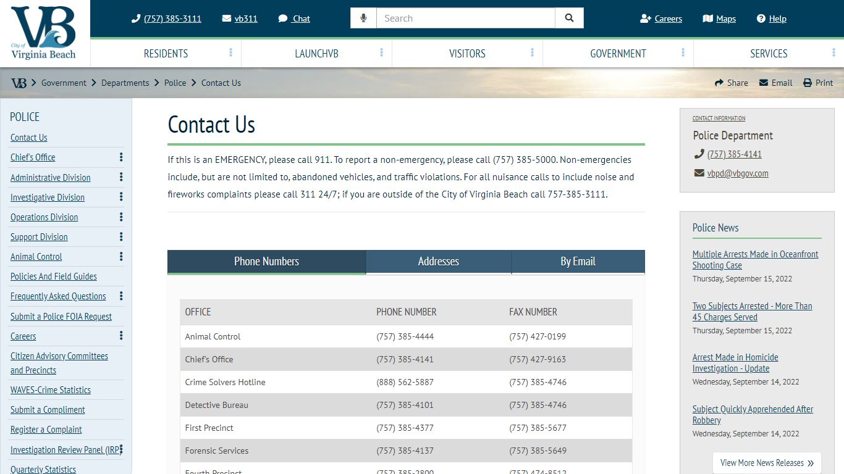Open the GOVERNMENT navigation menu
Image resolution: width=844 pixels, height=474 pixels.
[x=618, y=54]
